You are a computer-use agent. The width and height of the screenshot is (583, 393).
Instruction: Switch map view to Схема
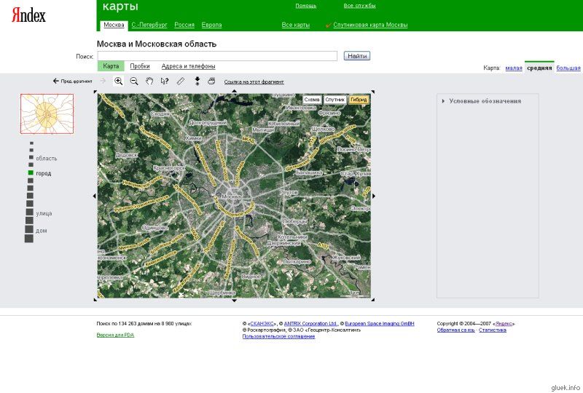pos(312,99)
